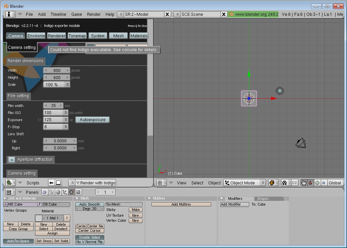This screenshot has height=248, width=347.
Task: Open the Scene context icon in Panels header
Action: coord(78,192)
